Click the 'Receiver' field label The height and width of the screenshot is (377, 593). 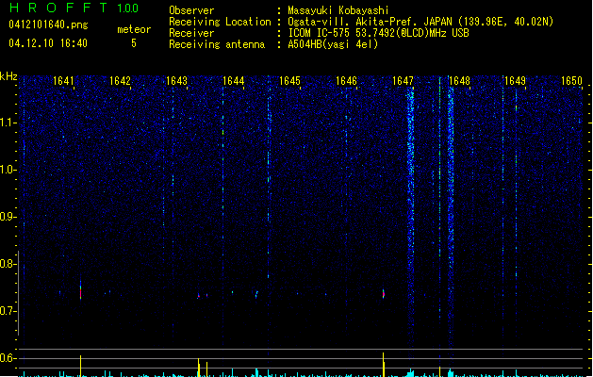point(191,33)
